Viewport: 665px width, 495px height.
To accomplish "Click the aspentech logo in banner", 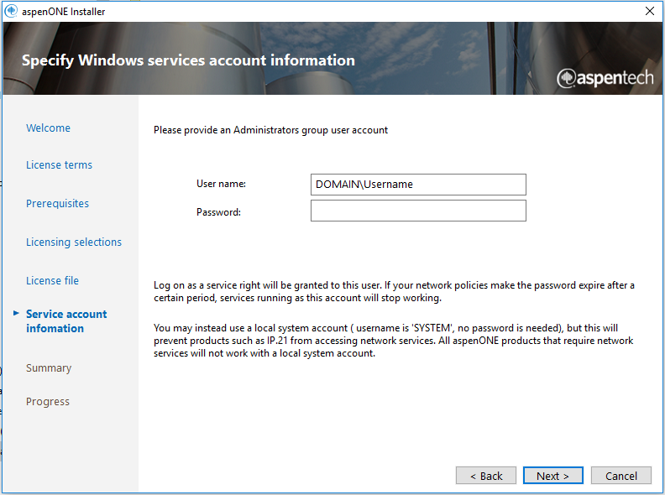I will point(605,78).
